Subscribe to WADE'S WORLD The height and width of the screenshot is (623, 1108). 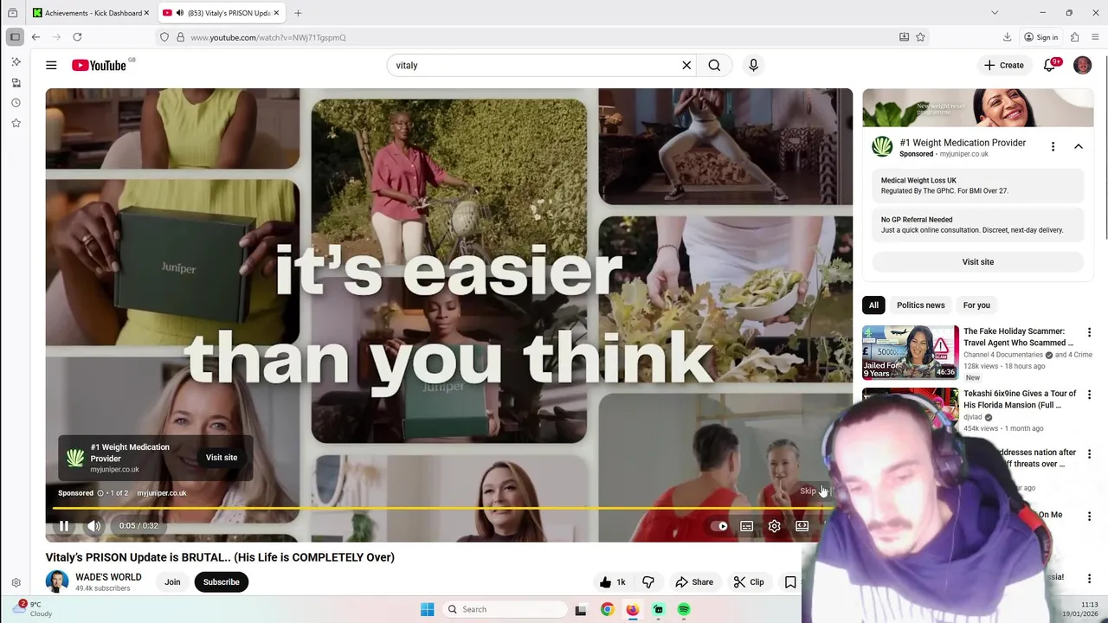coord(222,582)
